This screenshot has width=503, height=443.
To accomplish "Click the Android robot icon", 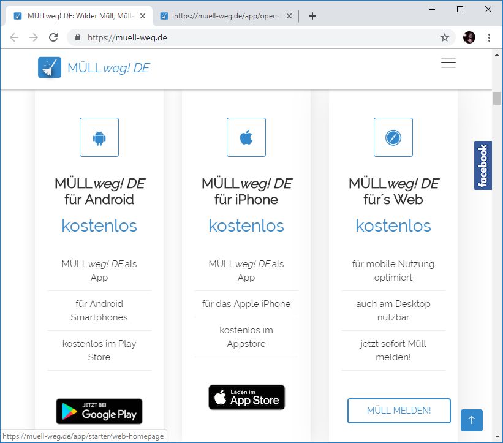I will coord(99,138).
